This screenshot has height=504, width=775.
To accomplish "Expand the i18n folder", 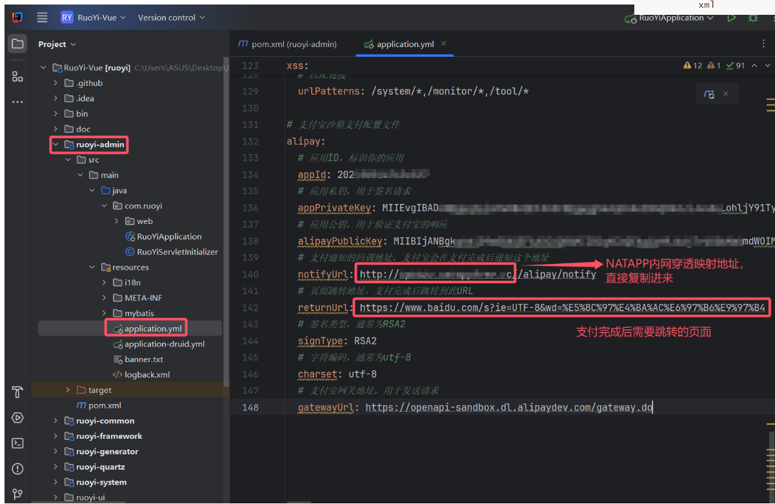I will 105,283.
